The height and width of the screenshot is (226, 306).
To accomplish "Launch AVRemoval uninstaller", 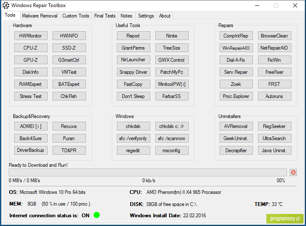I will [x=236, y=126].
